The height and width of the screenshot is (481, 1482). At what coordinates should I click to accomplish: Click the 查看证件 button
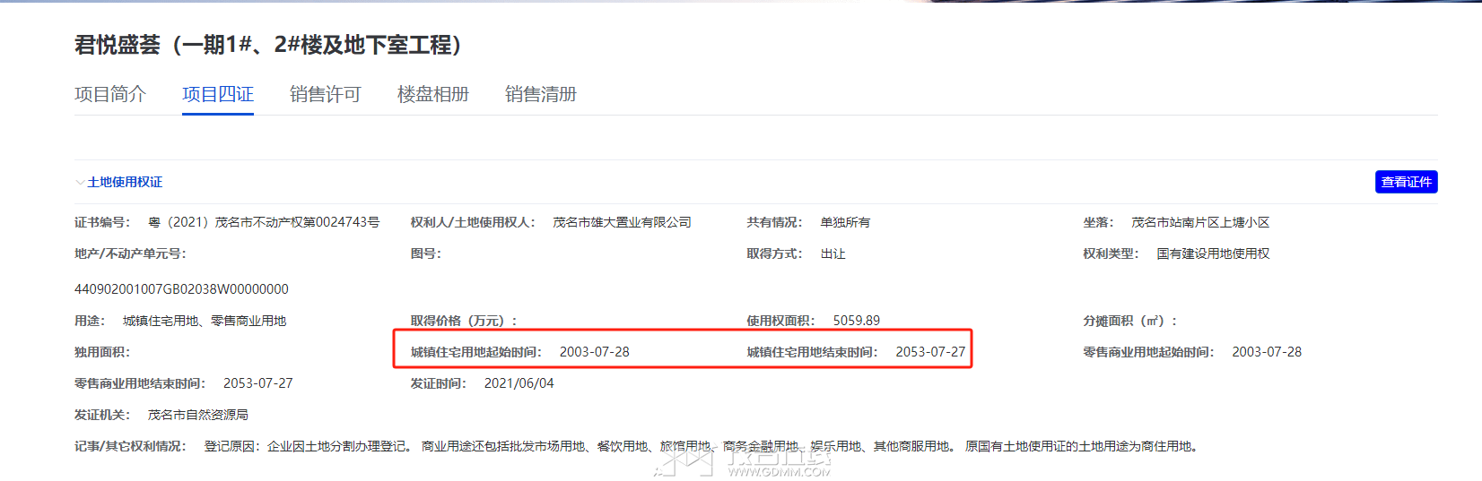(1406, 182)
